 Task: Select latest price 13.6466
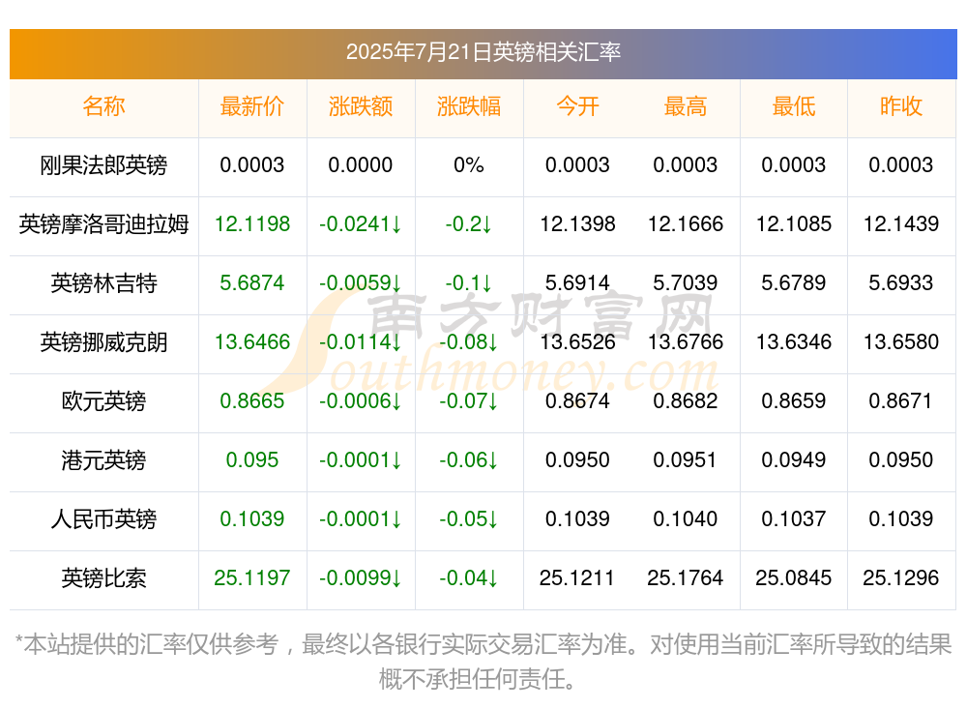pyautogui.click(x=252, y=341)
